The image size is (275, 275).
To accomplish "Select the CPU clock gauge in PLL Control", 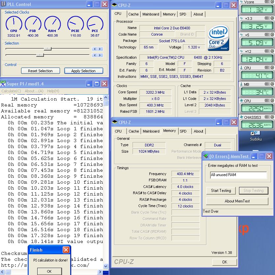I will 14,24.
